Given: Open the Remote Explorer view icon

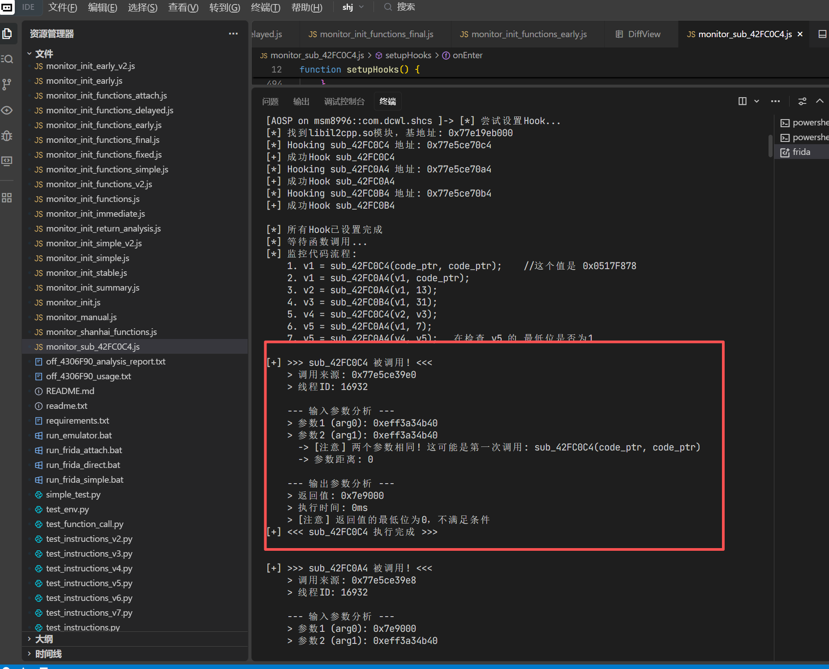Looking at the screenshot, I should 7,161.
